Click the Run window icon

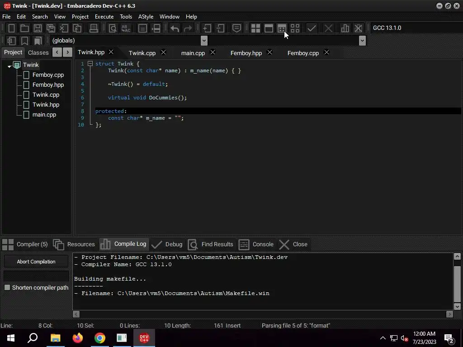coord(269,28)
